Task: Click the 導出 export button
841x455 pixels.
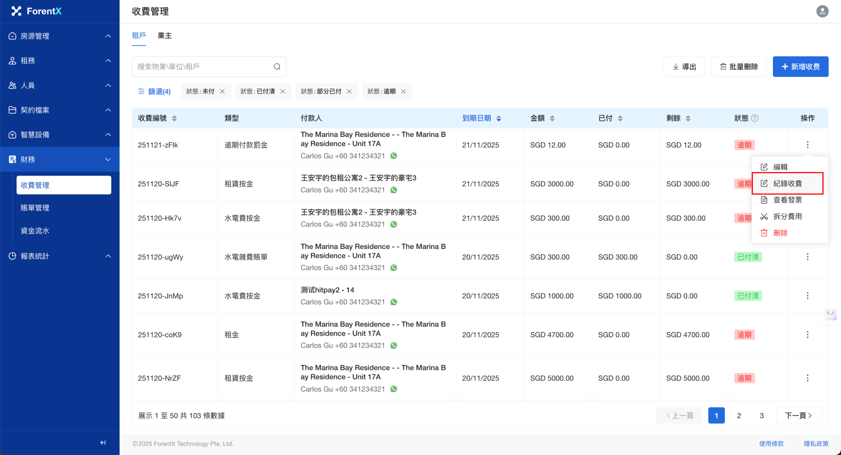Action: 684,66
